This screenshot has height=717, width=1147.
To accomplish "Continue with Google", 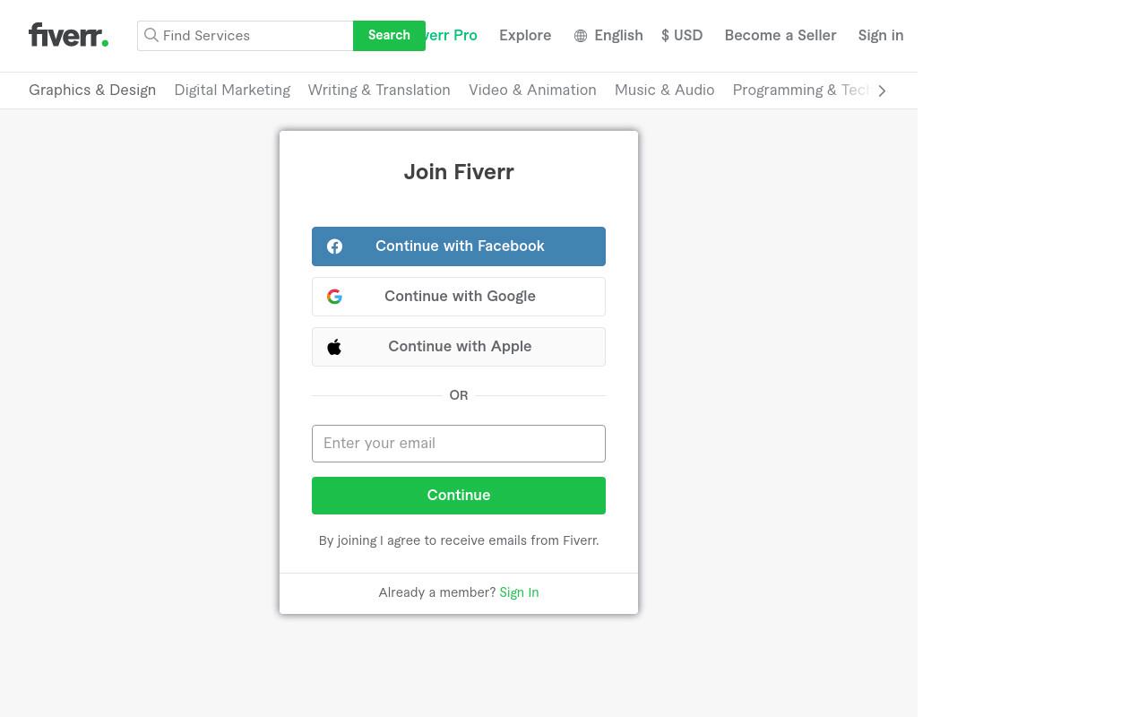I will (x=459, y=297).
